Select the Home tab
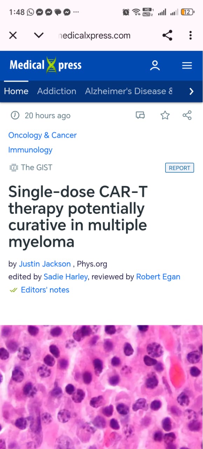 click(16, 91)
